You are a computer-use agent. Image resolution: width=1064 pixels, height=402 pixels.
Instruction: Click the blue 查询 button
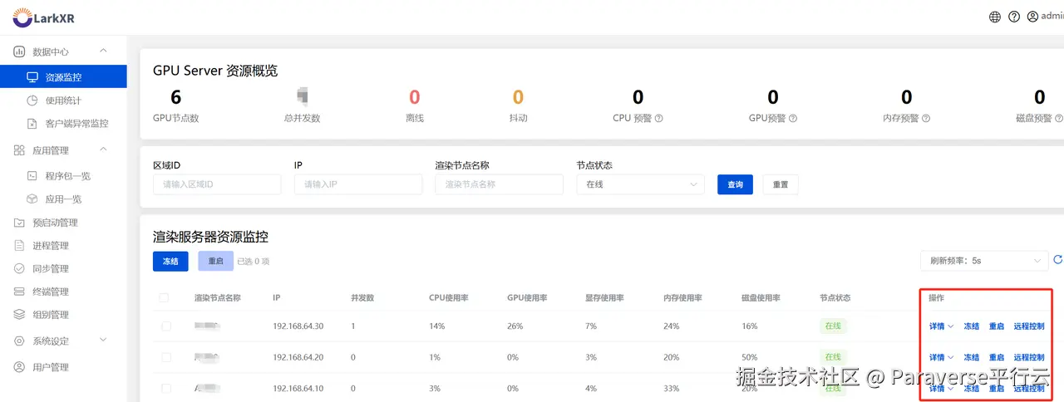(735, 184)
